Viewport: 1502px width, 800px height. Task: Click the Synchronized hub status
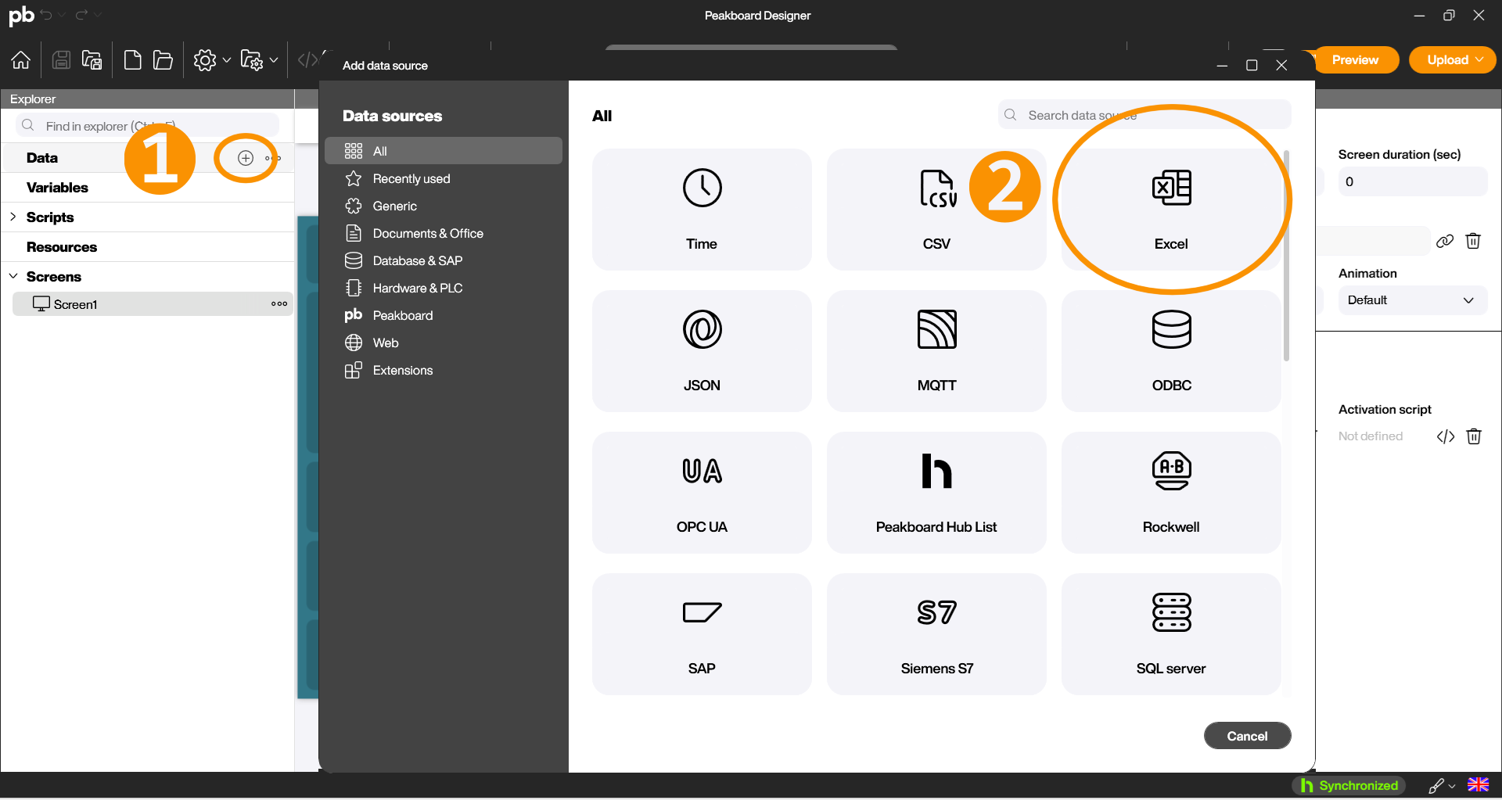coord(1349,785)
